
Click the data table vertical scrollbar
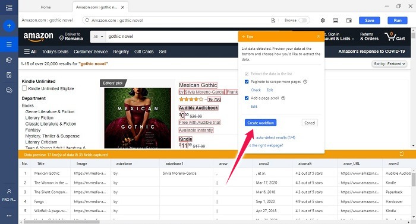point(414,179)
